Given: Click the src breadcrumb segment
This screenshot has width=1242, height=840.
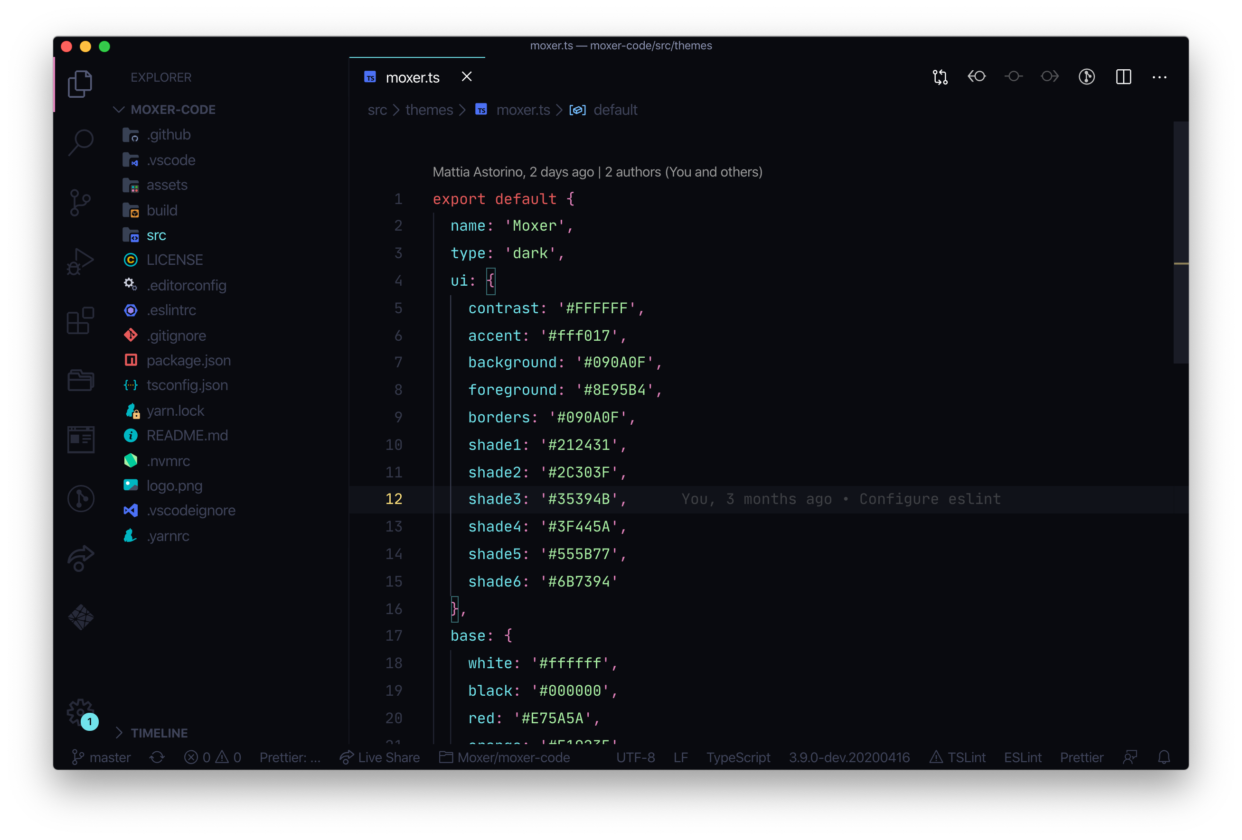Looking at the screenshot, I should [377, 110].
